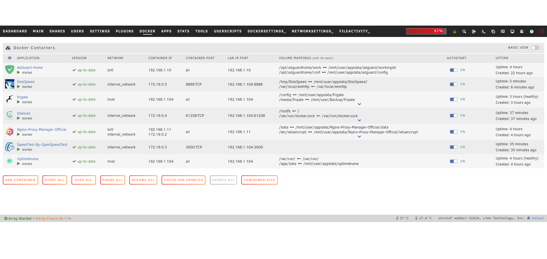
Task: Click the manual book icon in footer
Action: (529, 218)
